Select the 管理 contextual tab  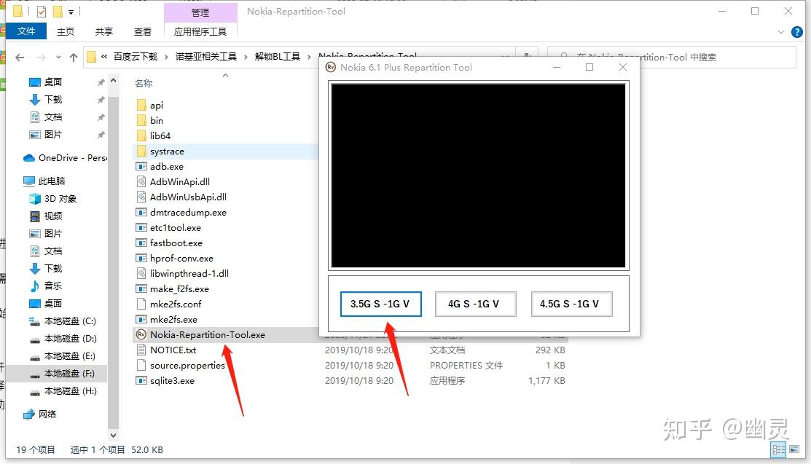(200, 12)
